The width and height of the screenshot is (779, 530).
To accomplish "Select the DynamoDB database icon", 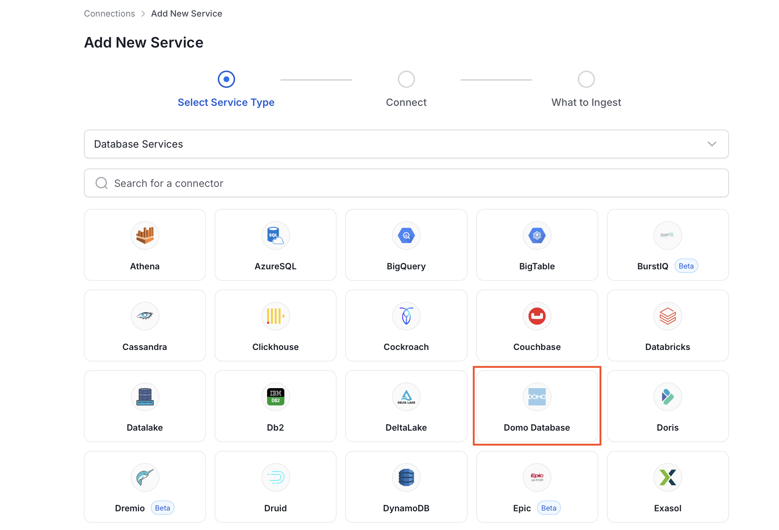I will tap(406, 477).
